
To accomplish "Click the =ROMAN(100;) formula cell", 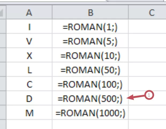I will tap(90, 84).
